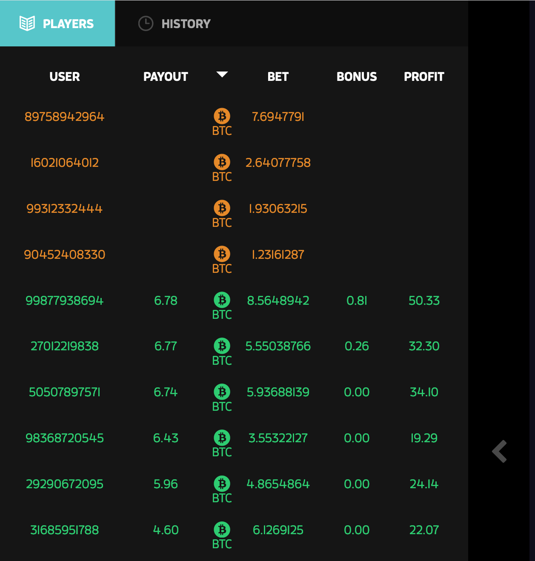Viewport: 535px width, 561px height.
Task: Click the green Bitcoin icon for user 99877938694
Action: click(x=222, y=300)
